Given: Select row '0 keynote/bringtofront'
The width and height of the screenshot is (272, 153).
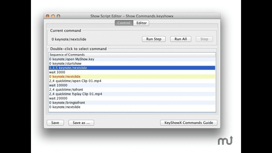Looking at the screenshot, I should click(x=132, y=103).
